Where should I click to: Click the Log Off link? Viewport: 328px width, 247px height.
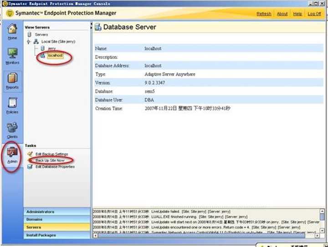314,14
